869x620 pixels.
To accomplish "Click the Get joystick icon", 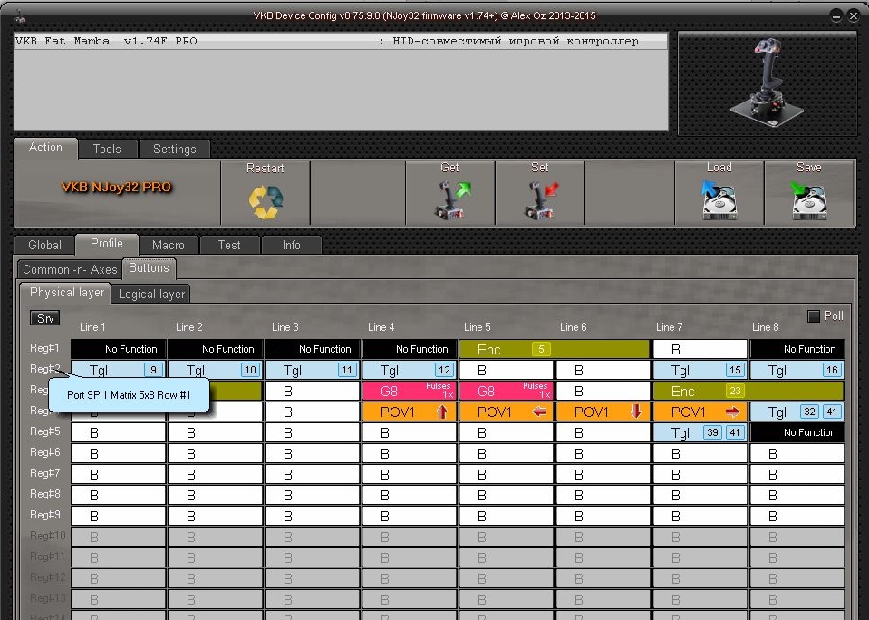I will (451, 200).
